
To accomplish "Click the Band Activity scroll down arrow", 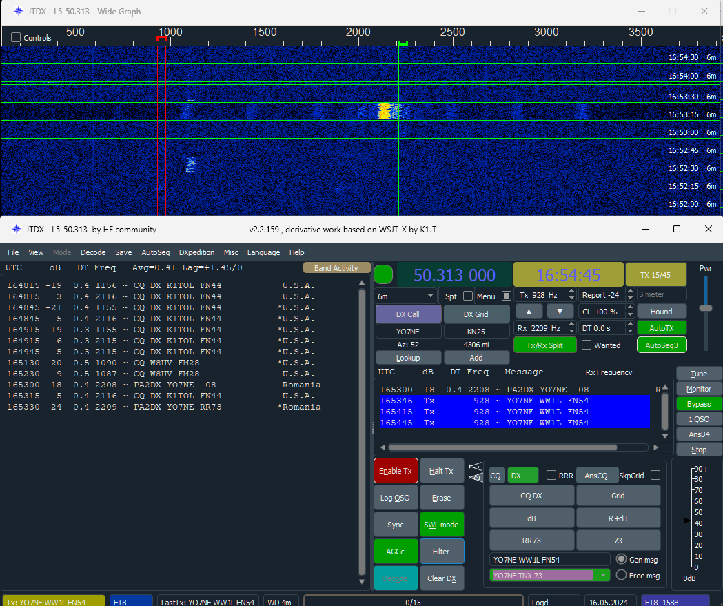I will click(361, 582).
